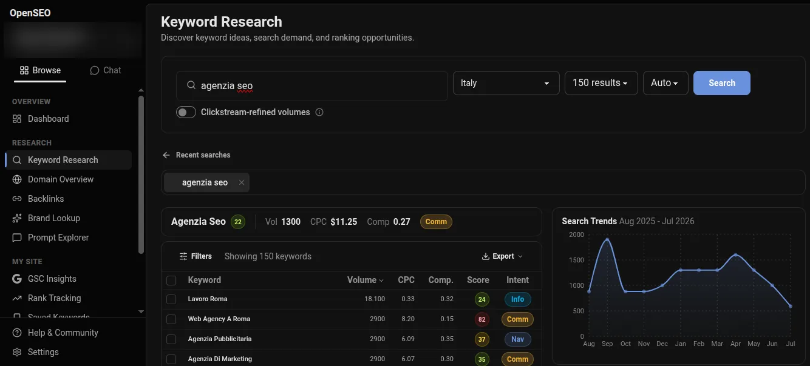
Task: Click the Export download icon
Action: pos(486,256)
